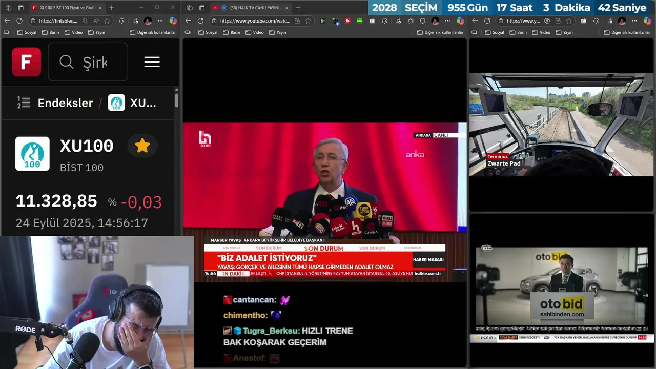Go back in the Halk TV YouTube window
The width and height of the screenshot is (656, 369).
188,21
